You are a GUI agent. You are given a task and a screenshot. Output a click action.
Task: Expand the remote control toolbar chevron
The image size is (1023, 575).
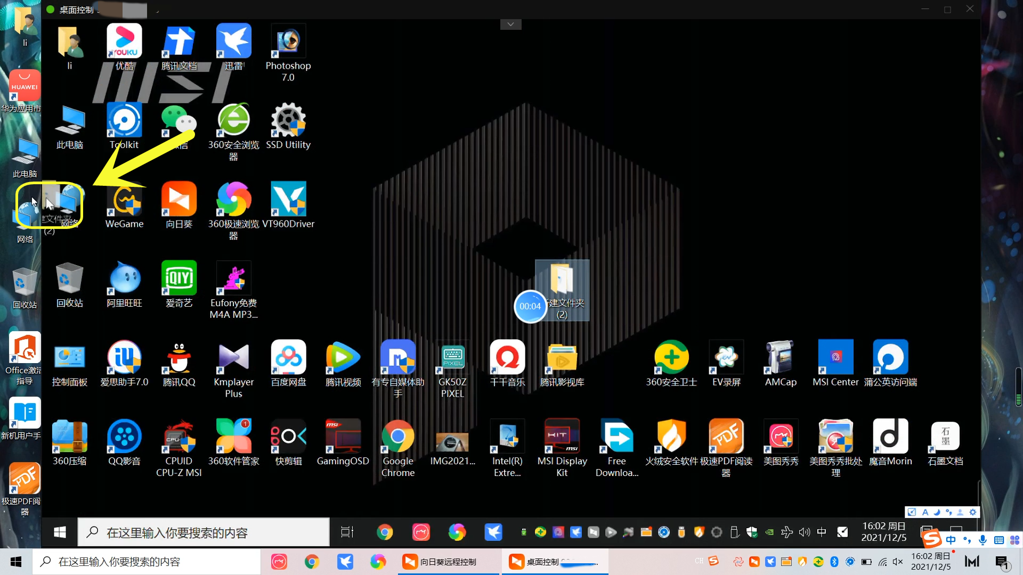[x=510, y=24]
